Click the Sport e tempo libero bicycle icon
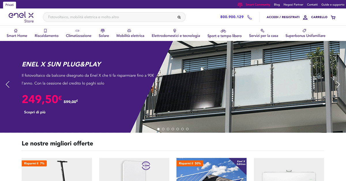This screenshot has height=181, width=346. point(223,31)
